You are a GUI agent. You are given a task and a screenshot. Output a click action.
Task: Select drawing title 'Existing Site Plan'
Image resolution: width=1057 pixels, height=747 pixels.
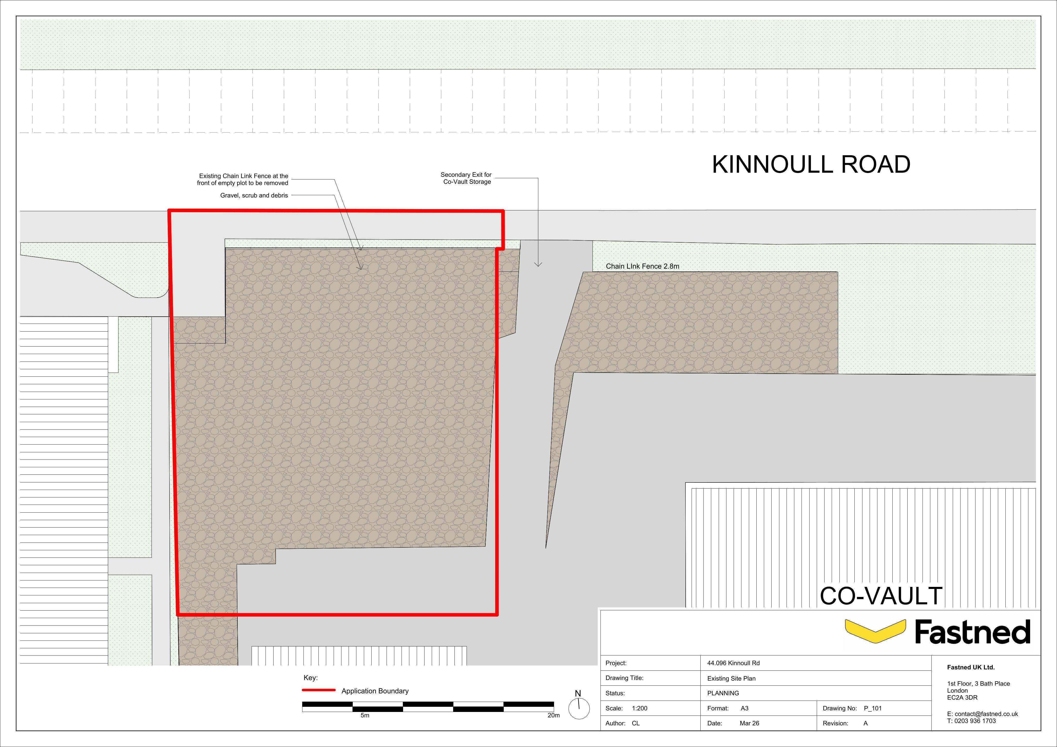(731, 678)
